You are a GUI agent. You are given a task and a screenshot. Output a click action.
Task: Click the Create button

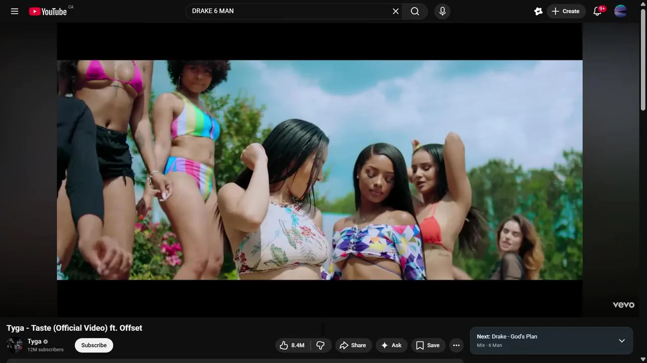566,11
